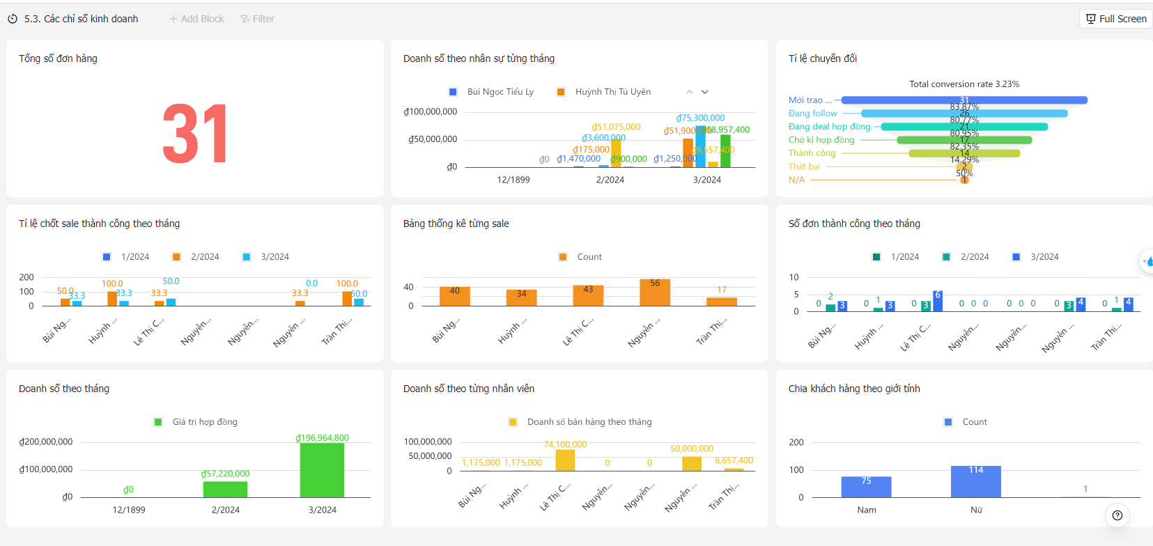Toggle 2/2024 legend in Tỉ lệ chốt sale chart

pyautogui.click(x=196, y=257)
